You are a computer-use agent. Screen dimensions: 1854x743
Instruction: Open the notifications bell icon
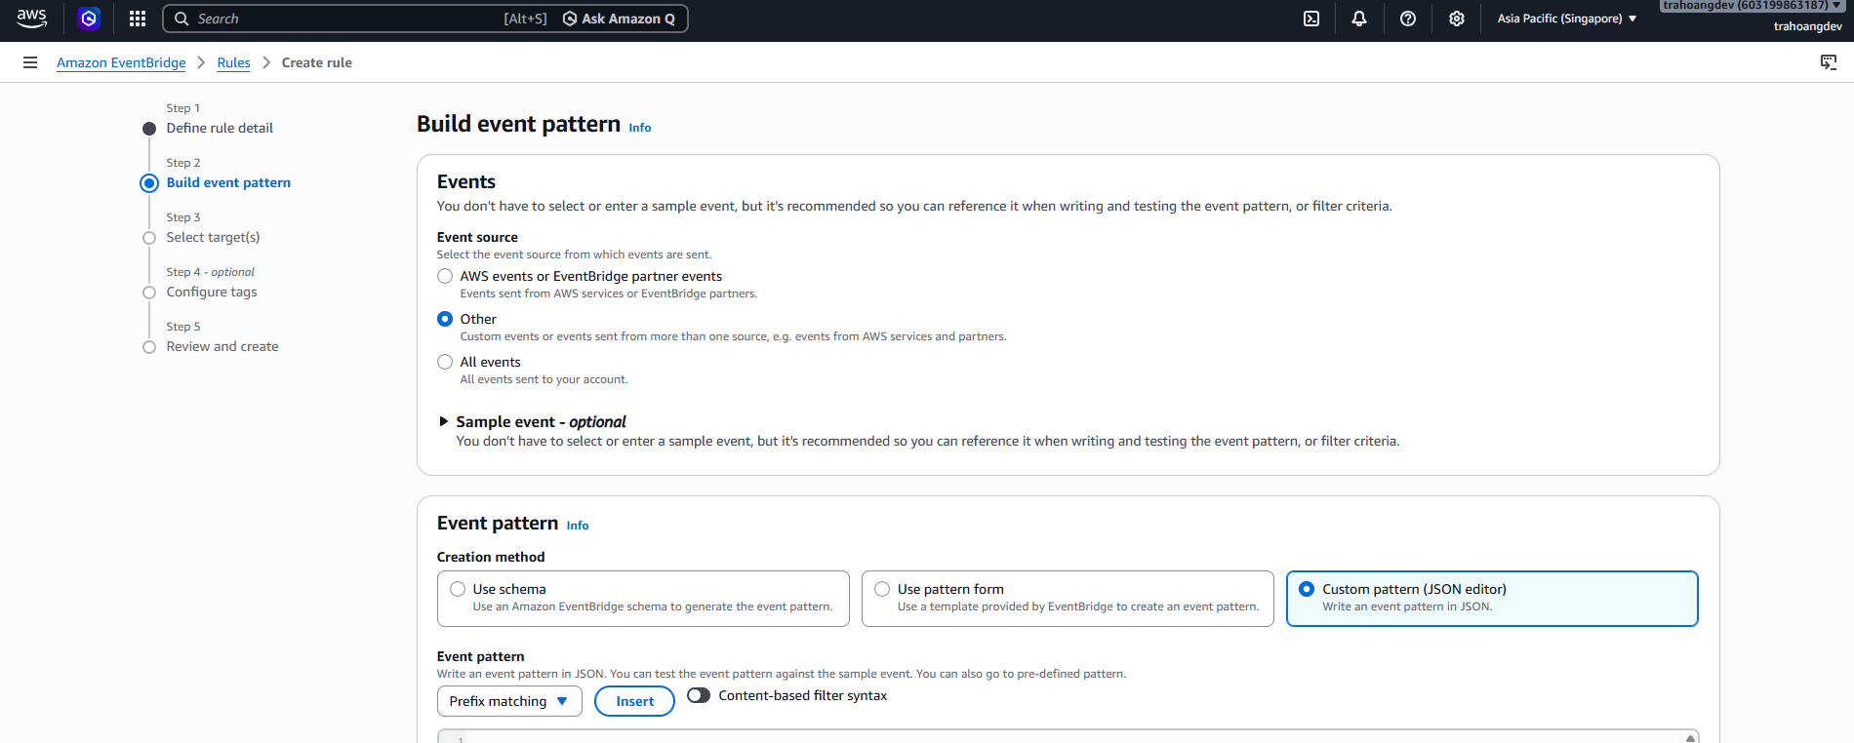pyautogui.click(x=1359, y=19)
